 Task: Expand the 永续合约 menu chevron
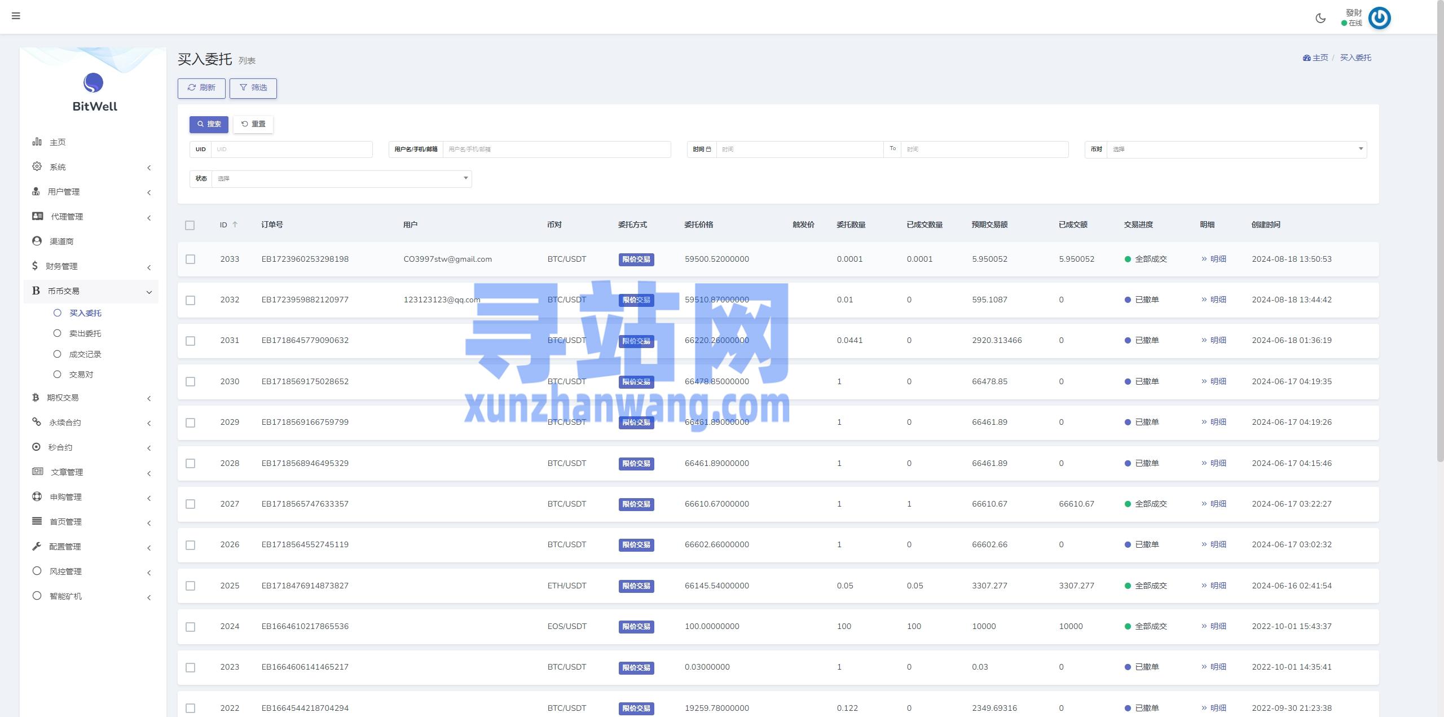149,423
